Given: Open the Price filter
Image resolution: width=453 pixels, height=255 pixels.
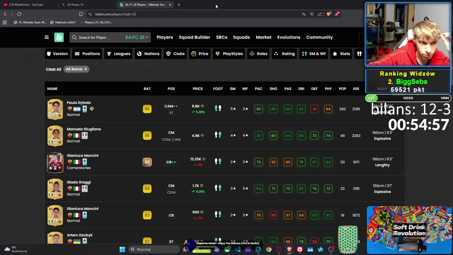Looking at the screenshot, I should pos(200,54).
